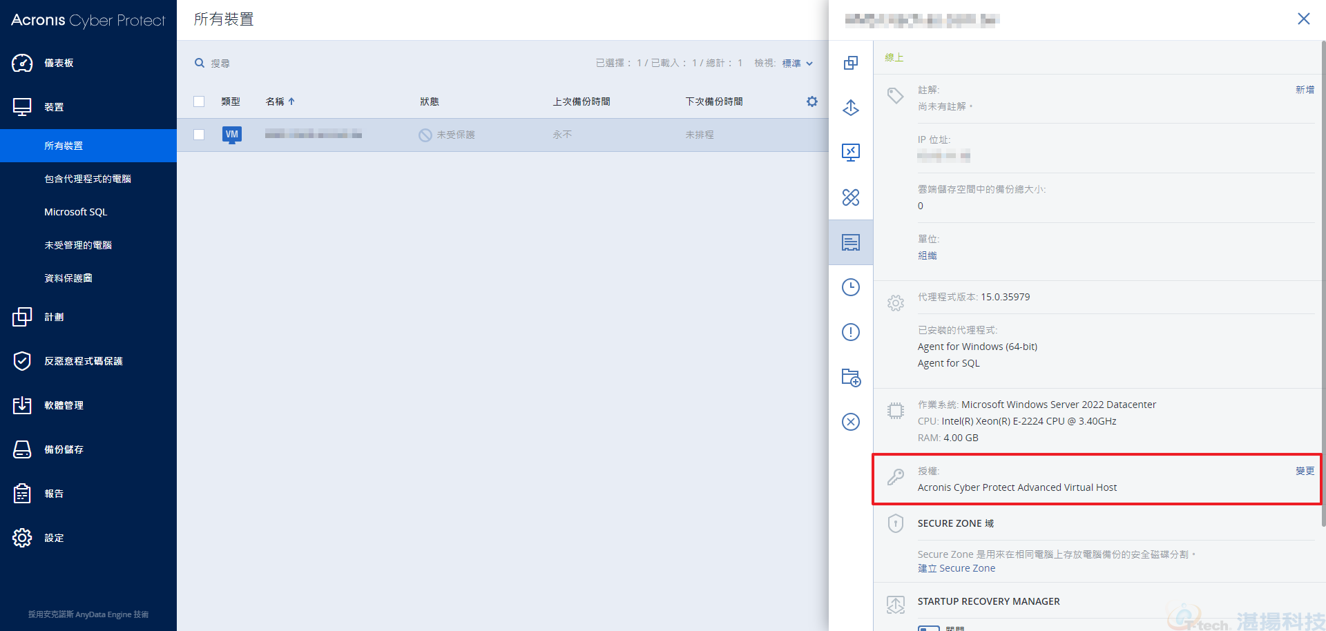Click the dashboard gauge icon in sidebar
This screenshot has height=631, width=1326.
(x=22, y=63)
